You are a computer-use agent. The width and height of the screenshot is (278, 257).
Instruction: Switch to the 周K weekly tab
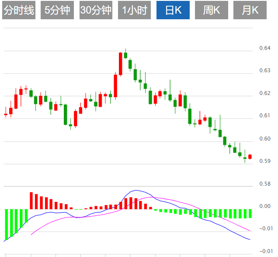click(x=212, y=10)
